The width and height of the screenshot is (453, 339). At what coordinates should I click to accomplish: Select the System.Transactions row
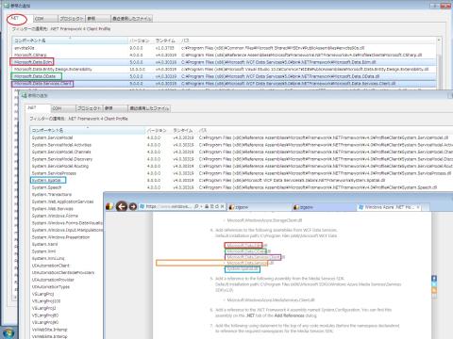click(67, 195)
